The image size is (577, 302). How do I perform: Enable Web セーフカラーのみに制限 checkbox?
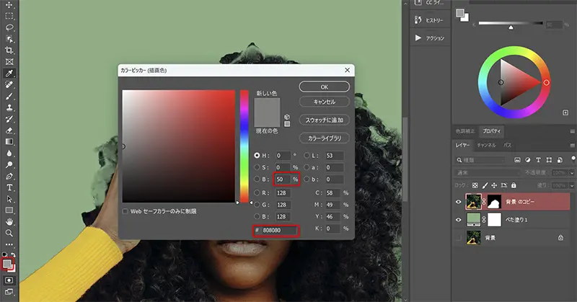click(x=125, y=211)
